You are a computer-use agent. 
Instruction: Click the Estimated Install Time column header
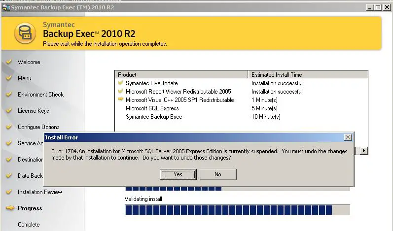(308, 74)
